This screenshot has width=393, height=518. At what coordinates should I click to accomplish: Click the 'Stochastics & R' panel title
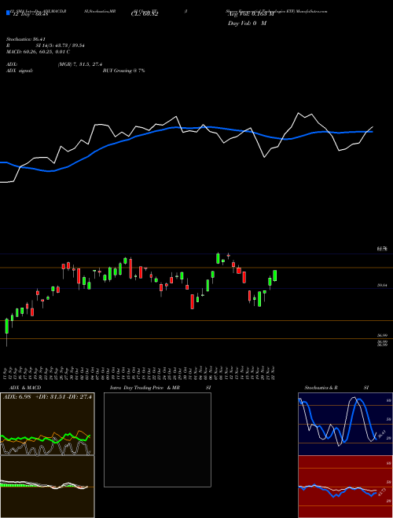pos(321,388)
